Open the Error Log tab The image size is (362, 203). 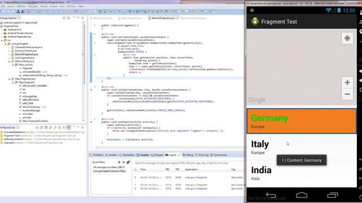tap(202, 155)
